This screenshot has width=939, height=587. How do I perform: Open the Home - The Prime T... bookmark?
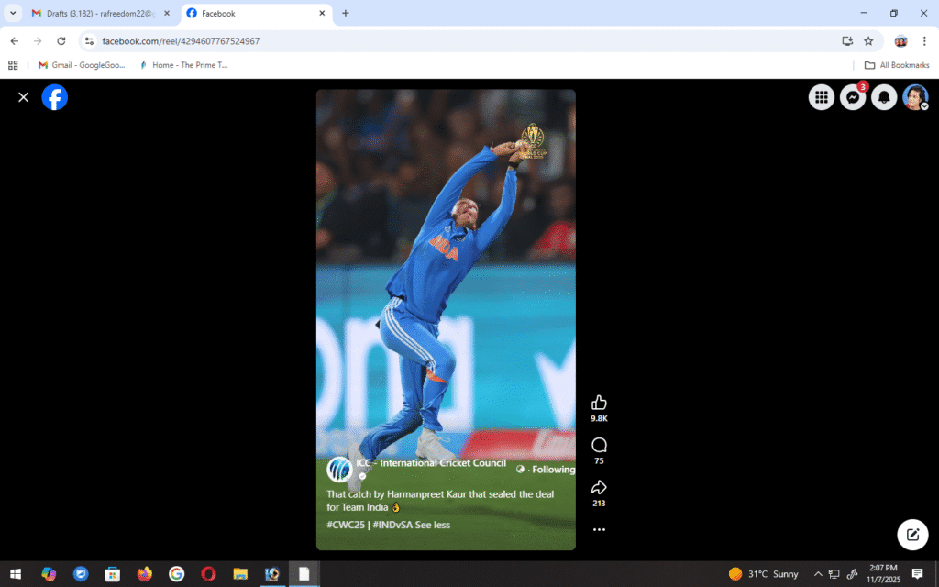pos(183,65)
